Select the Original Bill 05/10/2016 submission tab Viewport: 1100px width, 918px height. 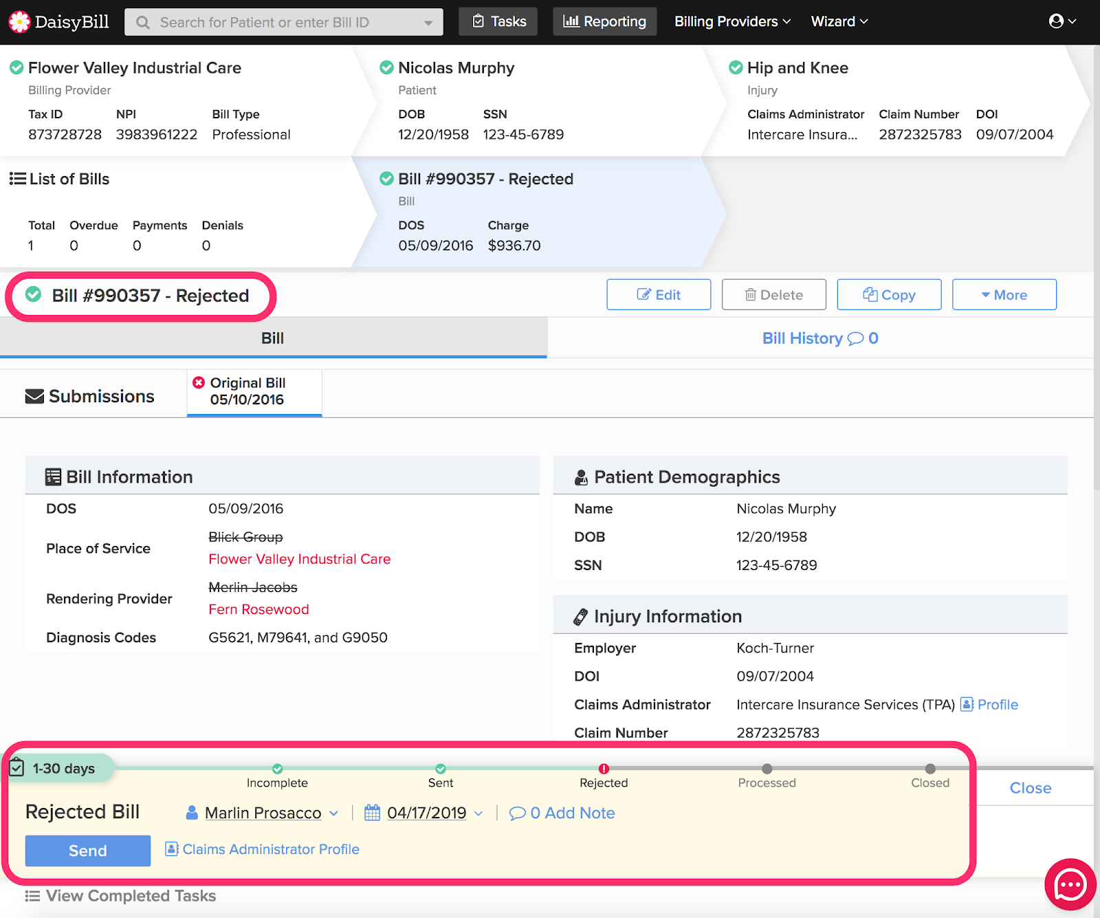[254, 392]
